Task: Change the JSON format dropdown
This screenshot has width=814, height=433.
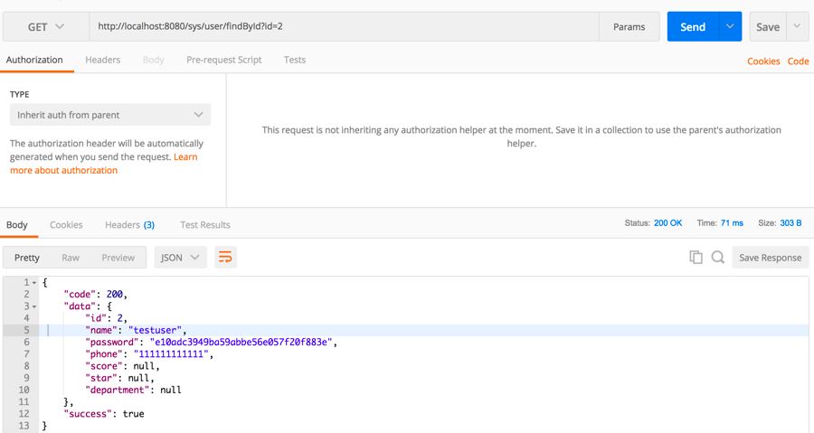Action: pos(180,258)
